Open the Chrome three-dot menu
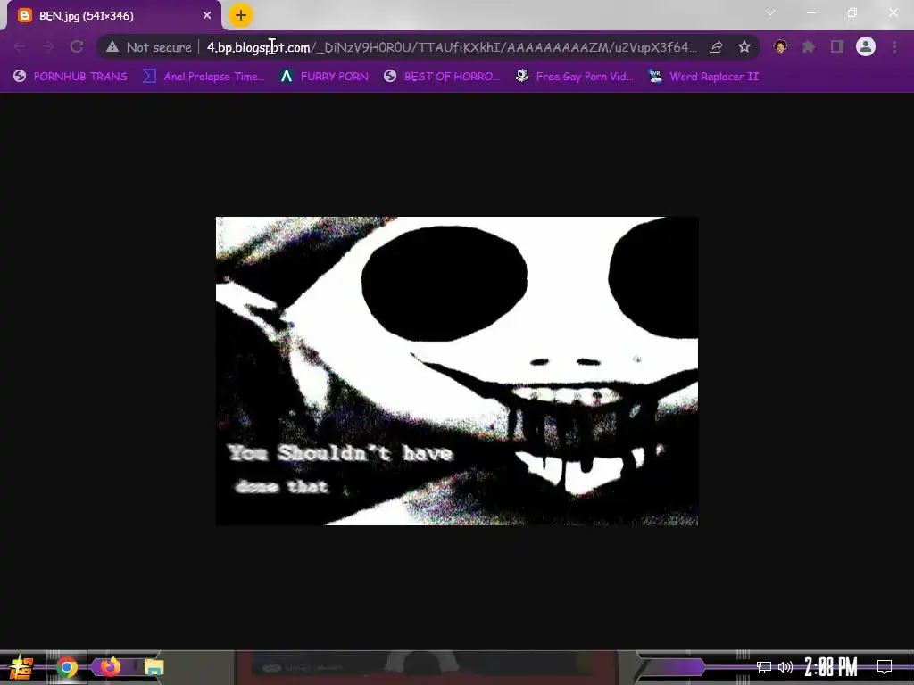 point(894,46)
